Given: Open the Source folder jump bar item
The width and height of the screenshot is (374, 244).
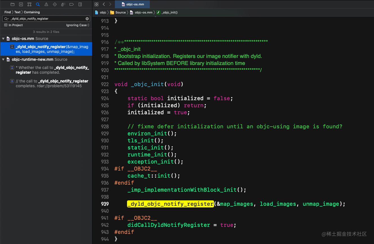Looking at the screenshot, I should 118,12.
